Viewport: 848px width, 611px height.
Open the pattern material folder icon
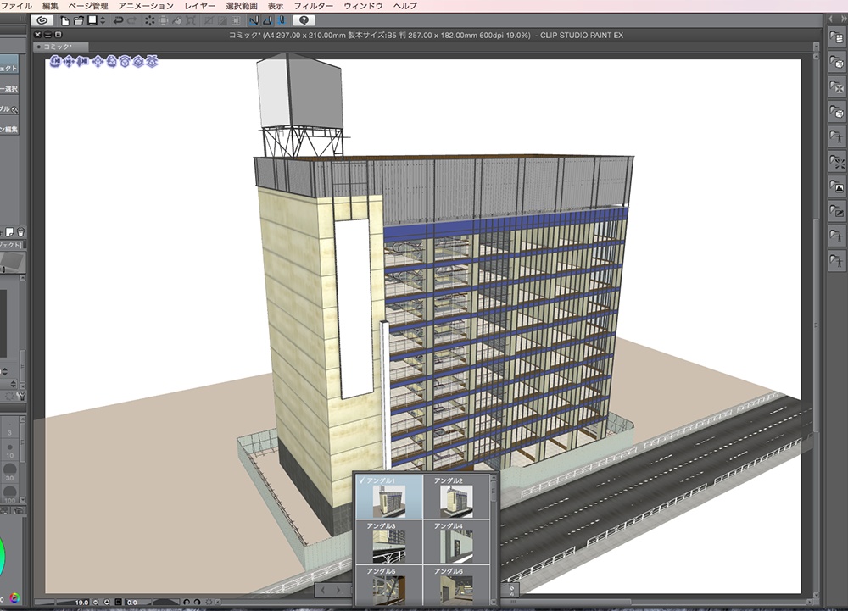coord(837,87)
